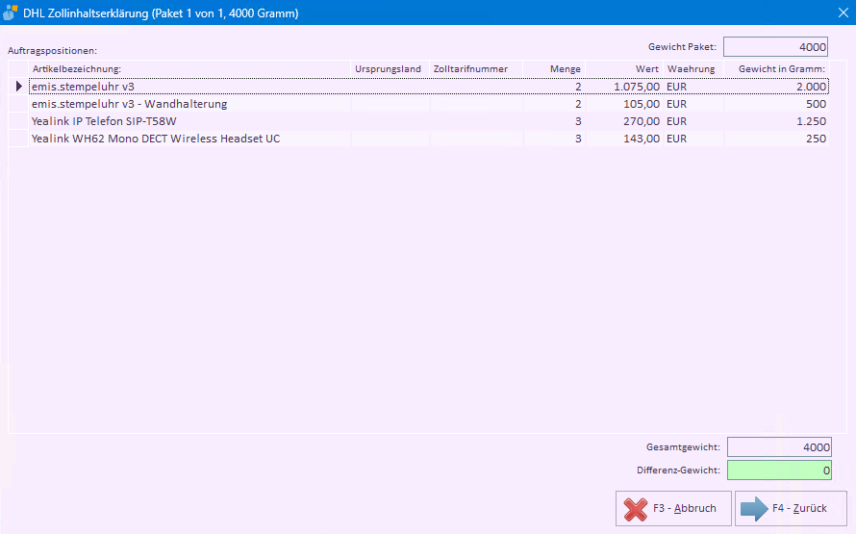Click the Gesamtgewicht field
The width and height of the screenshot is (856, 534).
click(x=779, y=447)
